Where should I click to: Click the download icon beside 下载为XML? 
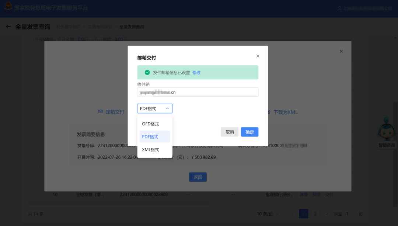point(269,112)
